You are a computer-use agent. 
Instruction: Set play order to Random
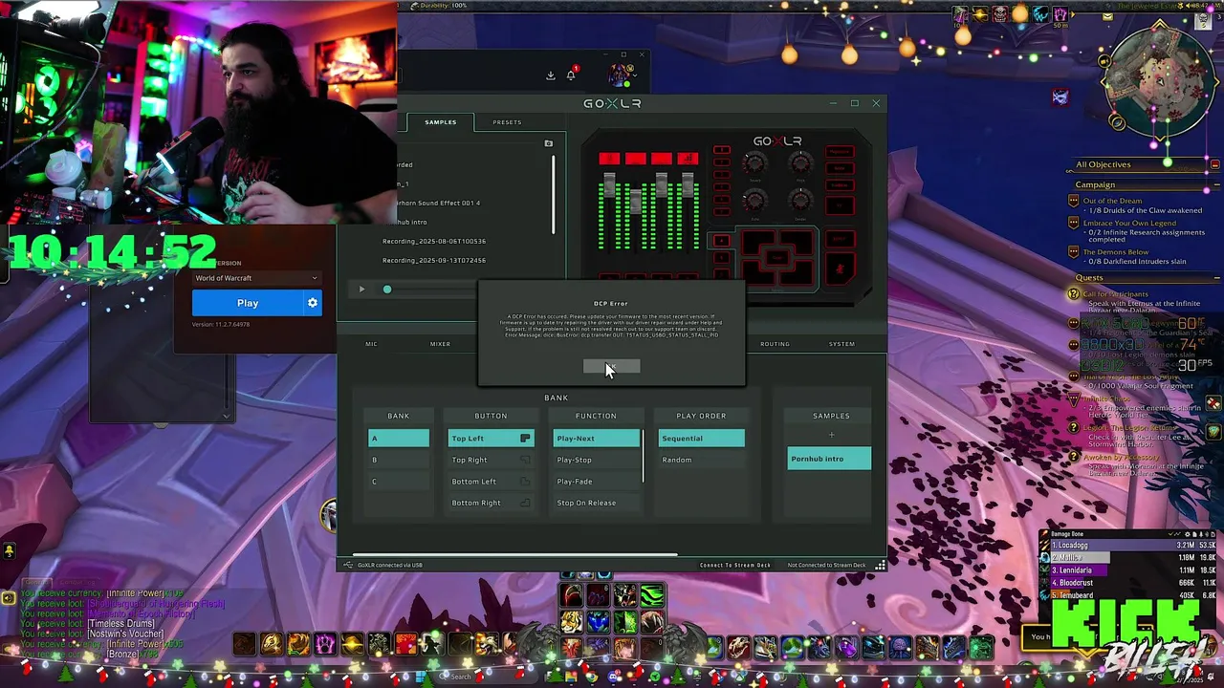click(701, 460)
